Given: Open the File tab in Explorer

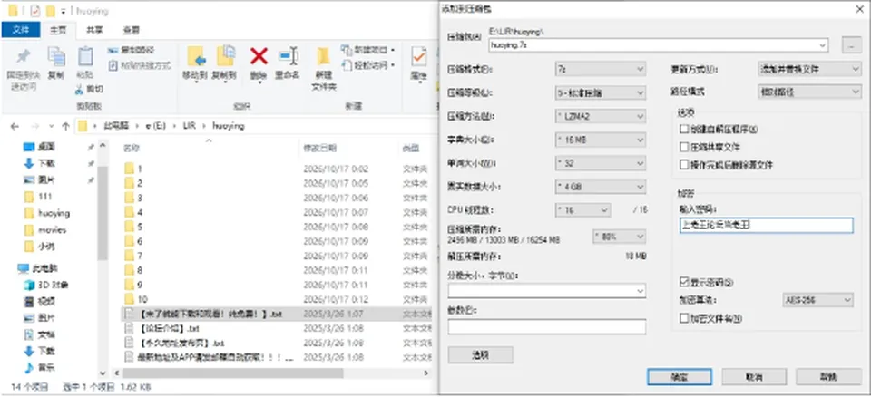Looking at the screenshot, I should coord(21,30).
